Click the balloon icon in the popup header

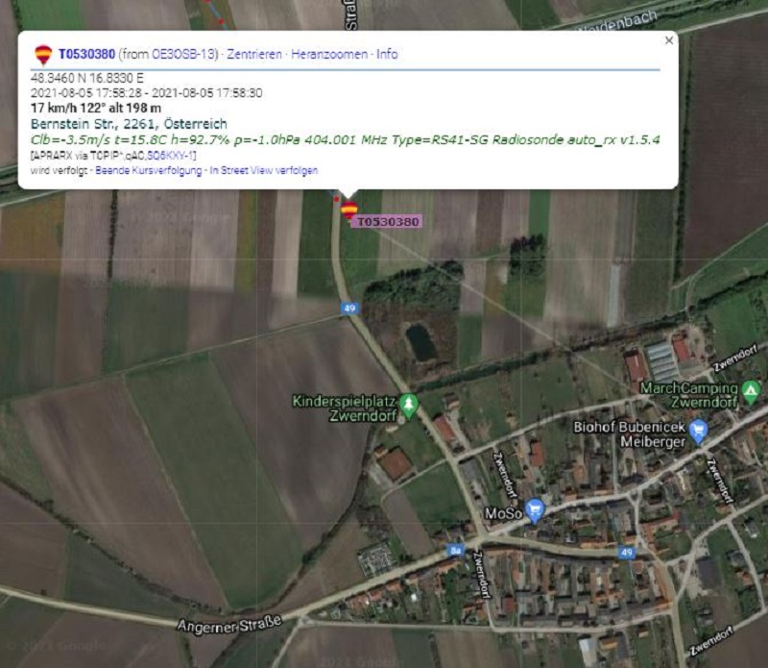tap(43, 55)
